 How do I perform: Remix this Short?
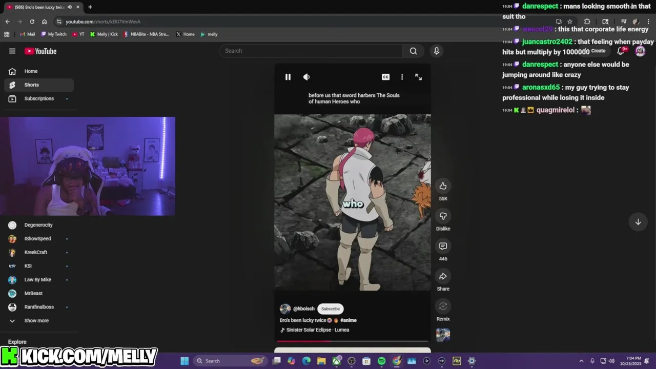[x=443, y=306]
